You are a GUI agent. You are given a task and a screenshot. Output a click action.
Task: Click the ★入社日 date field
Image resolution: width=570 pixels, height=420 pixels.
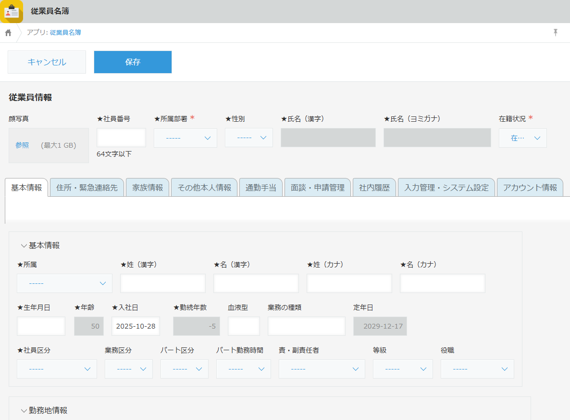pos(136,326)
